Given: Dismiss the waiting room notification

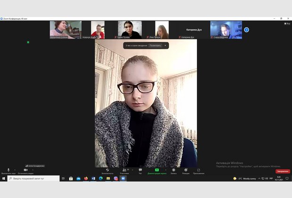Looking at the screenshot, I should click(x=165, y=45).
